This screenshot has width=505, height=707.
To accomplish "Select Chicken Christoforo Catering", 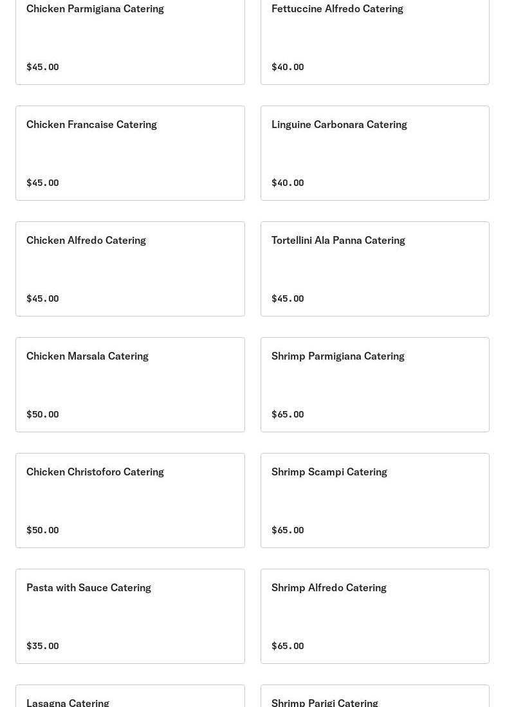I will (x=130, y=500).
